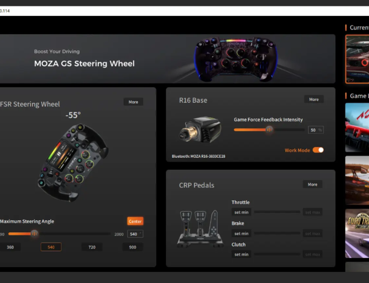
Task: Click the CRP pedals image
Action: 200,229
